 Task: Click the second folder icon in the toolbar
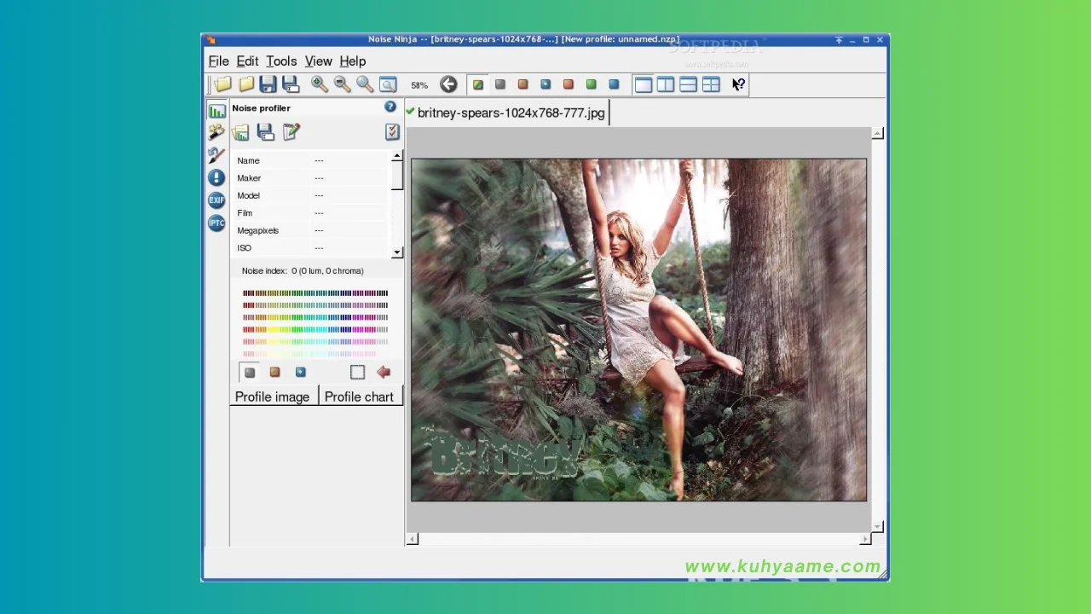[245, 84]
